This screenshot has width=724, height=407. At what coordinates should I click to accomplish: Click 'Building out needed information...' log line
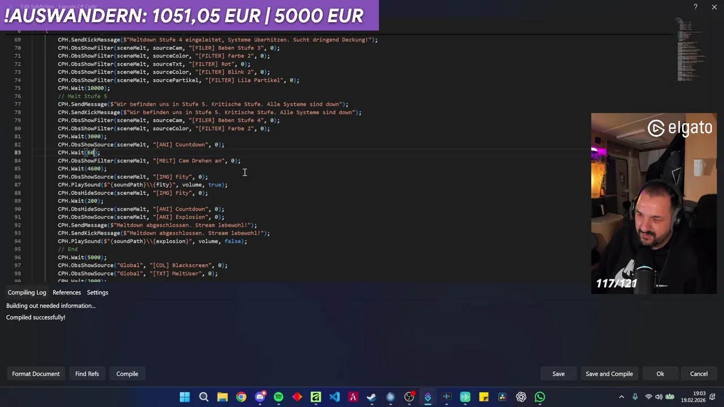51,306
